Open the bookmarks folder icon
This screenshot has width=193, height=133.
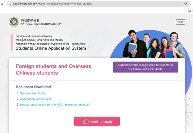[189, 11]
